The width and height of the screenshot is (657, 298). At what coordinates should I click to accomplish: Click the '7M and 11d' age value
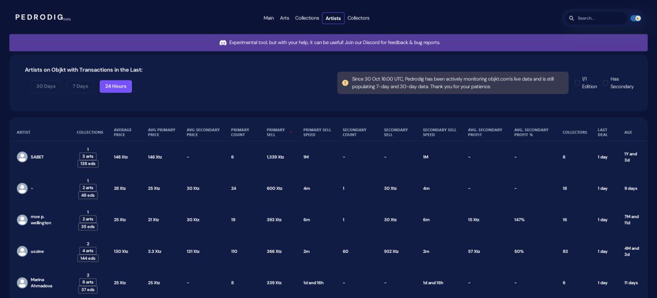[x=631, y=220]
